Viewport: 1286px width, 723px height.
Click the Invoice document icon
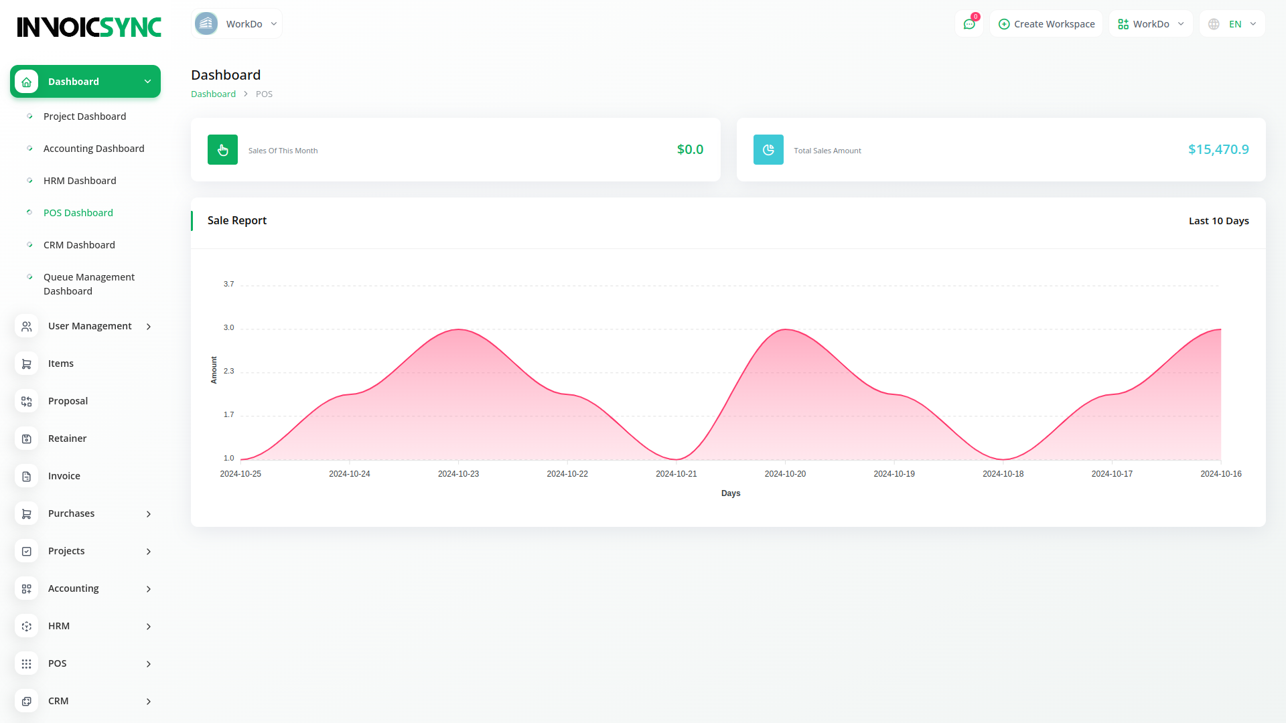(27, 476)
